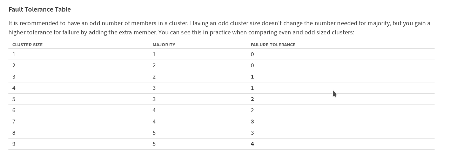Click cluster size value 5

point(14,99)
